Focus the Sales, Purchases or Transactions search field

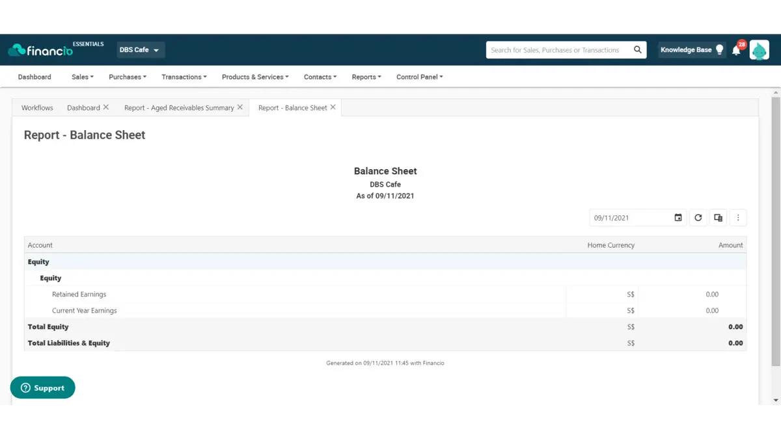[x=558, y=50]
